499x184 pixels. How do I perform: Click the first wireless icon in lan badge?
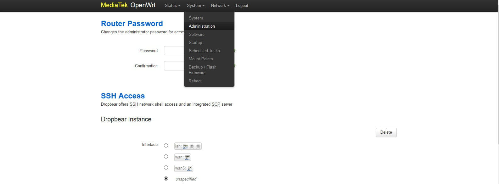[192, 146]
